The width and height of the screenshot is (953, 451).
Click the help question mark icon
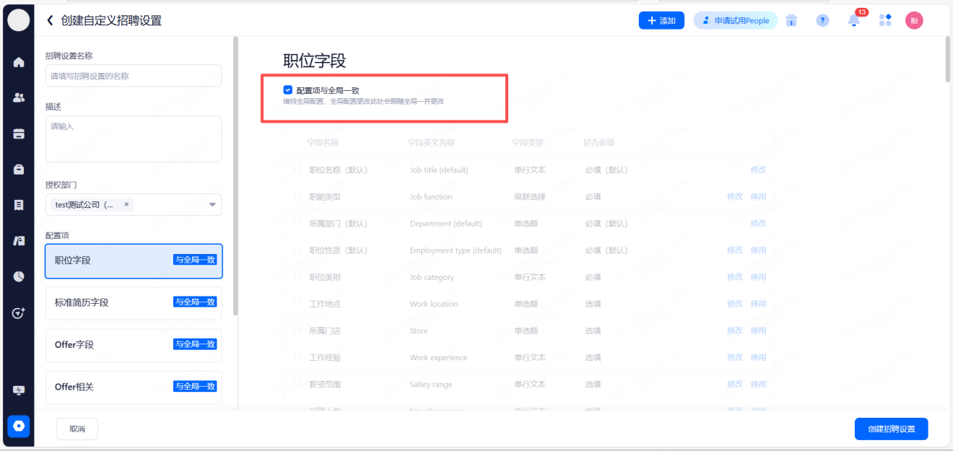coord(822,21)
